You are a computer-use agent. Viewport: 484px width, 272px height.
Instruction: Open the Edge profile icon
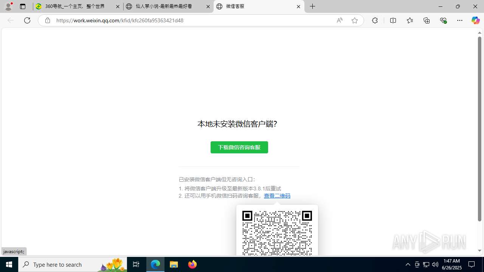coord(8,6)
